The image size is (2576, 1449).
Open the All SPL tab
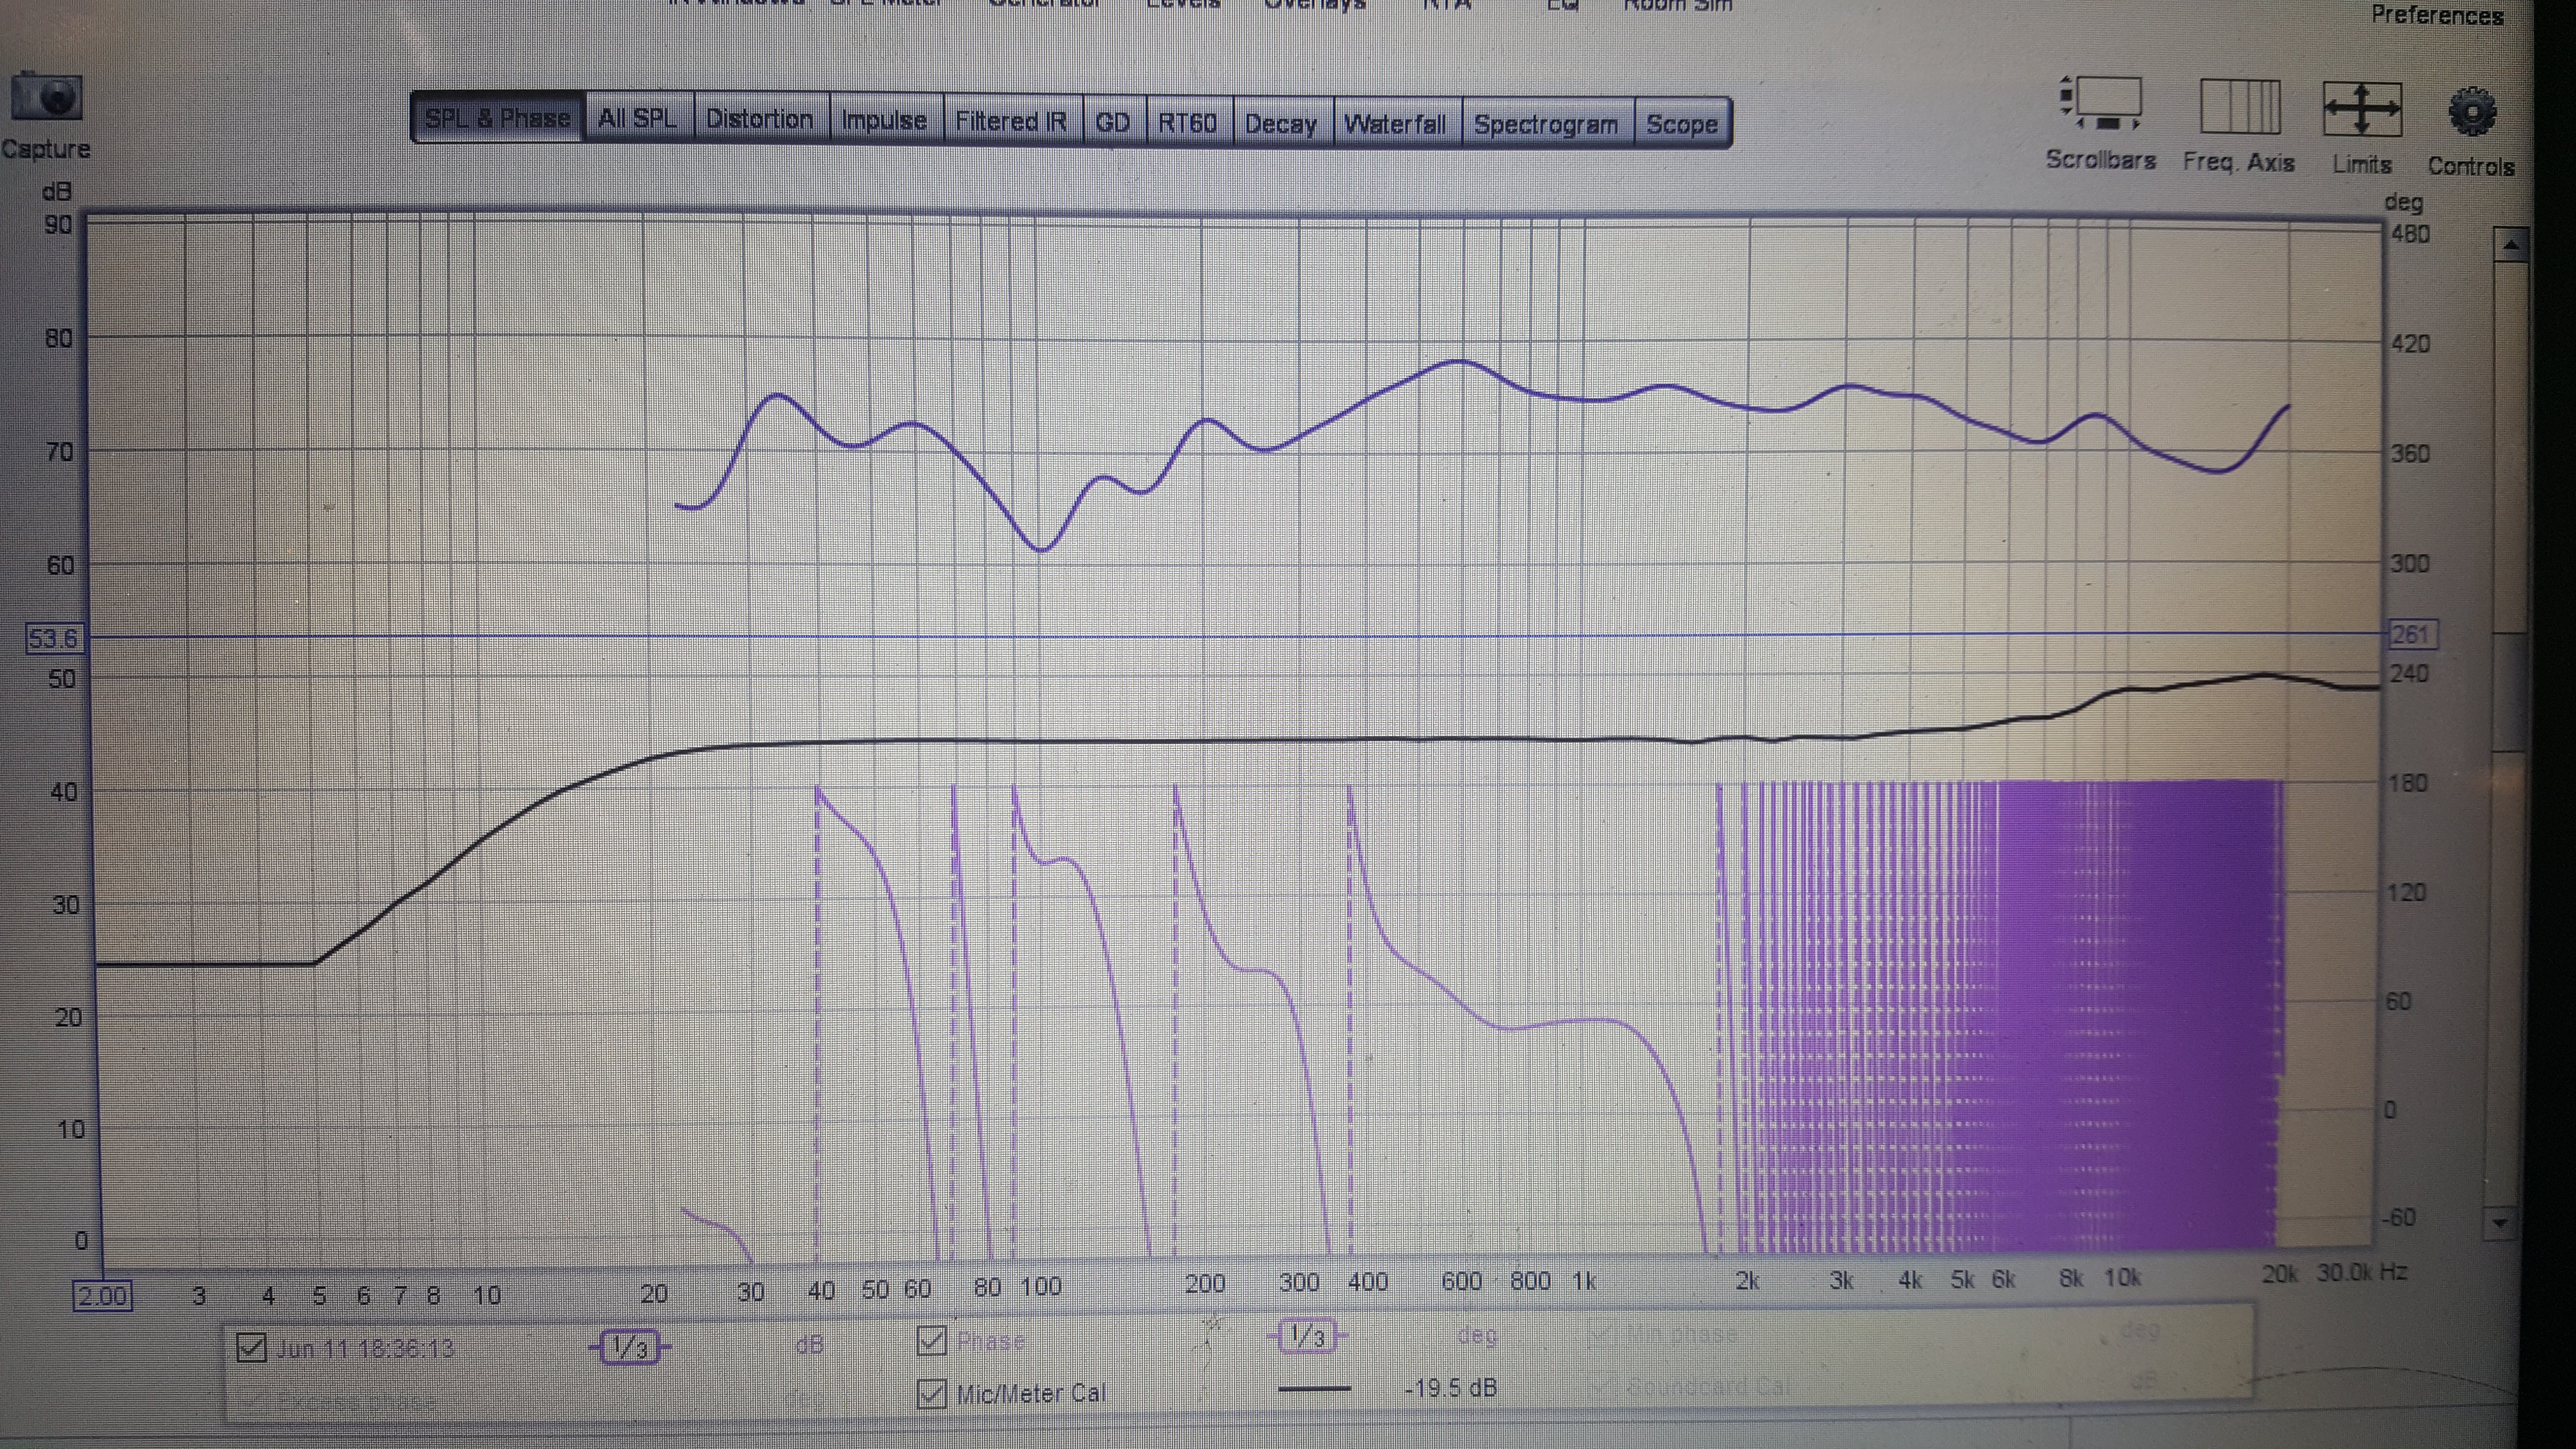coord(637,119)
